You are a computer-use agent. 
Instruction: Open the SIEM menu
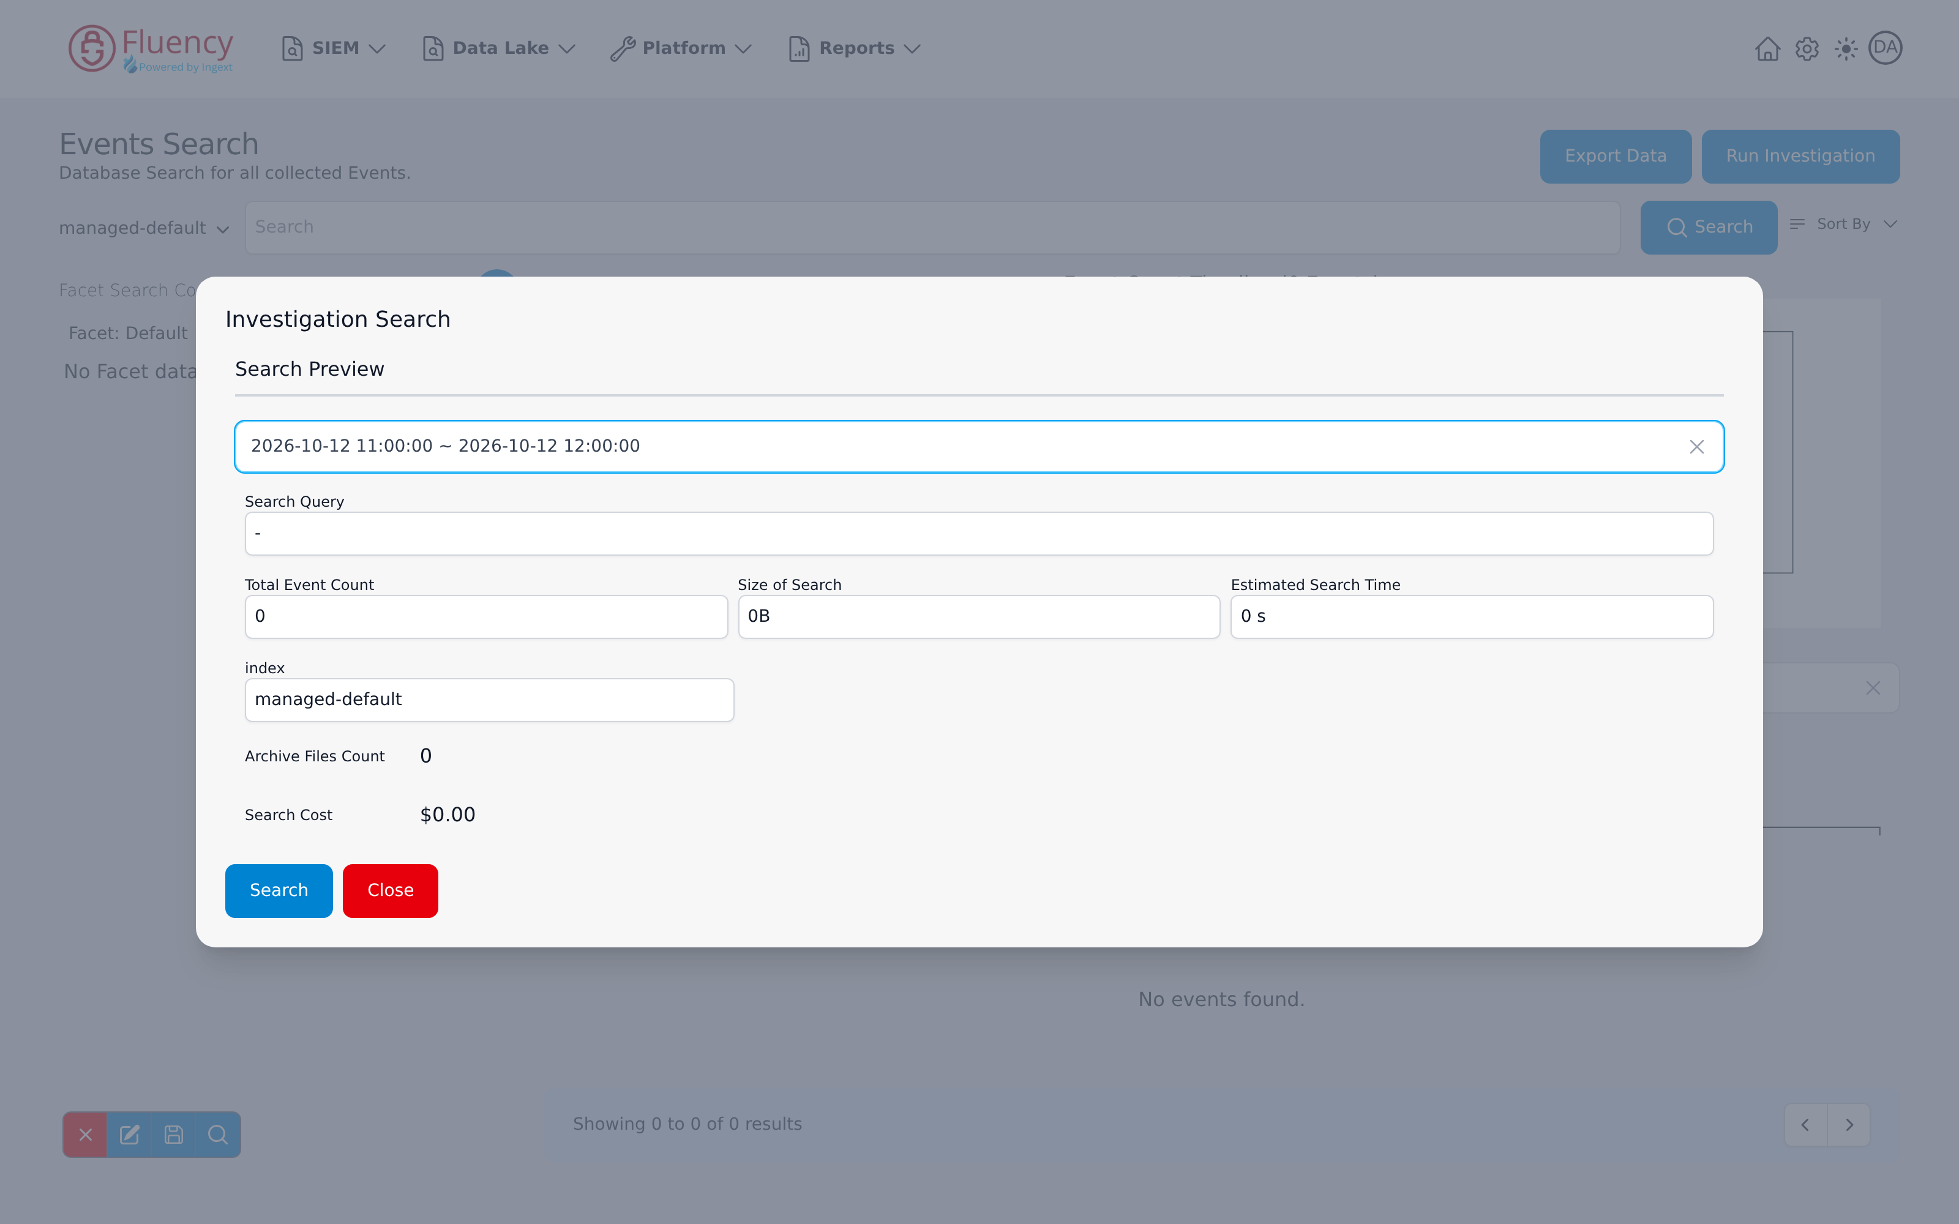[334, 48]
